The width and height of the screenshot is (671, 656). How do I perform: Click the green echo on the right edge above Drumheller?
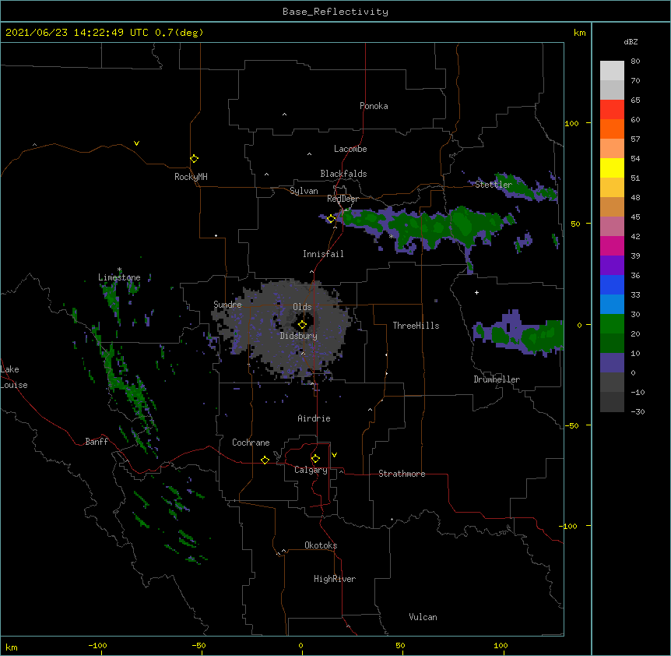pyautogui.click(x=520, y=333)
